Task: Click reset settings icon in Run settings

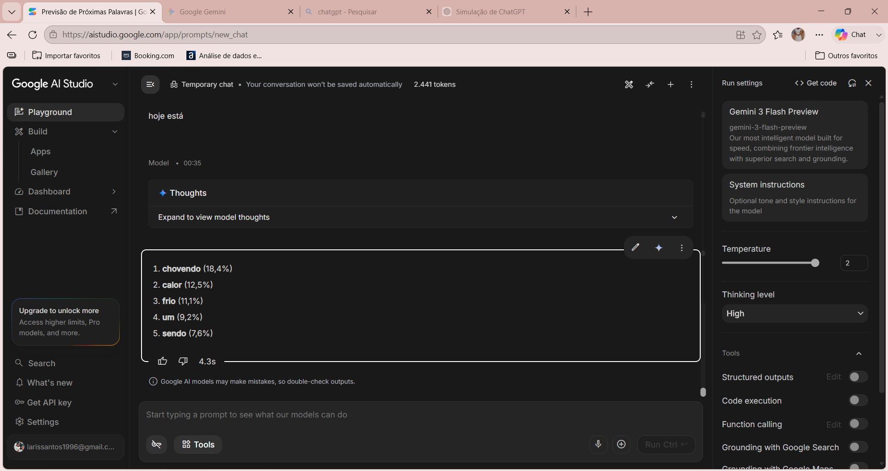Action: pyautogui.click(x=852, y=83)
